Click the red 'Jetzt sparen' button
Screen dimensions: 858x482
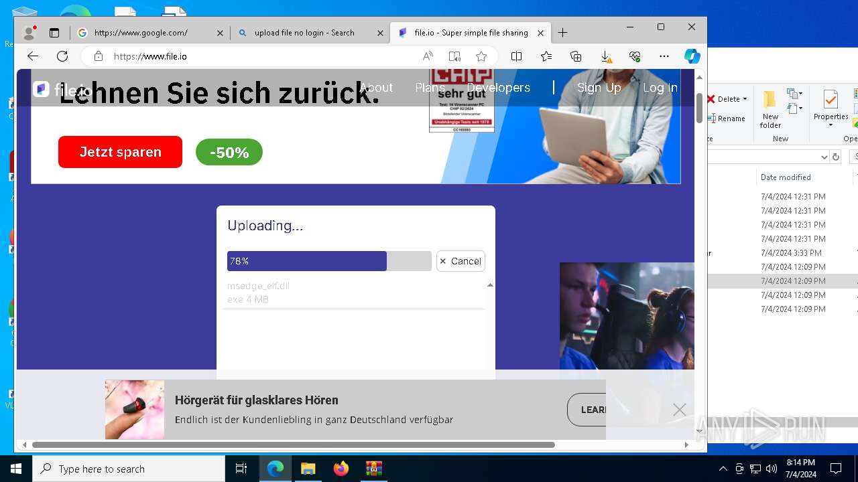tap(120, 152)
